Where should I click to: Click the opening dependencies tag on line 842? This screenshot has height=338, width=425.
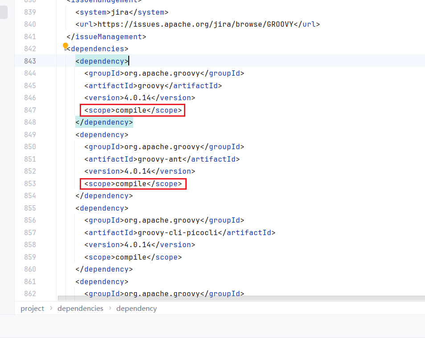coord(97,49)
